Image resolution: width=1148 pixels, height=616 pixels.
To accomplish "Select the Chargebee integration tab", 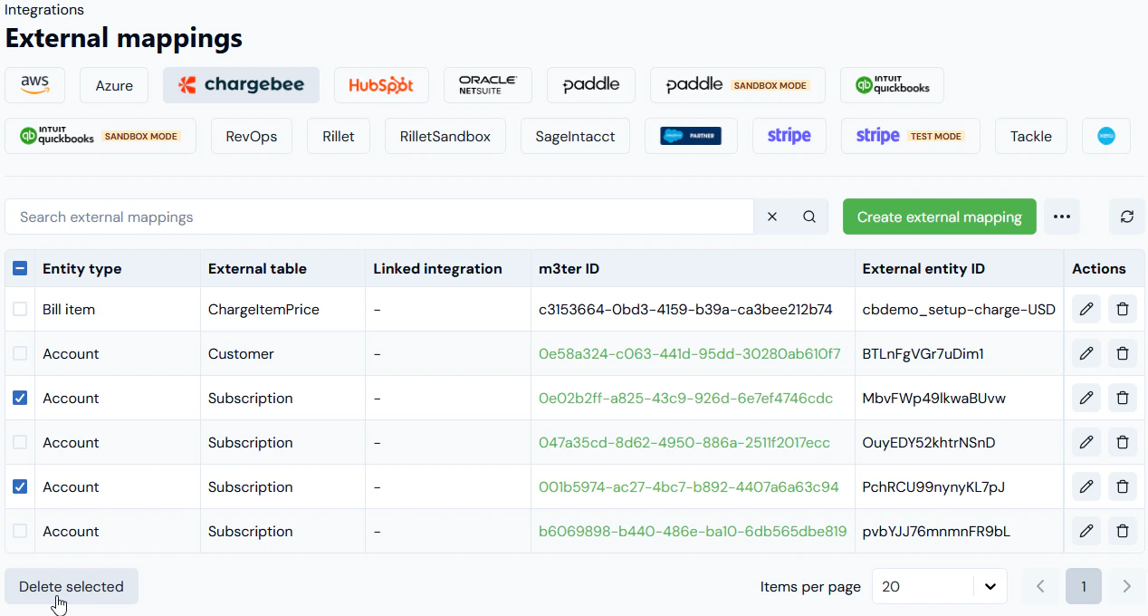I will 241,85.
